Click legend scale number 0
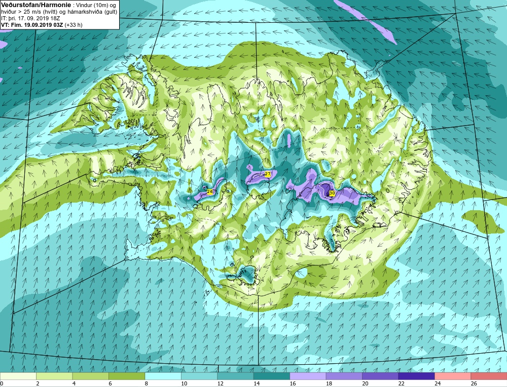The image size is (507, 387). (2, 383)
